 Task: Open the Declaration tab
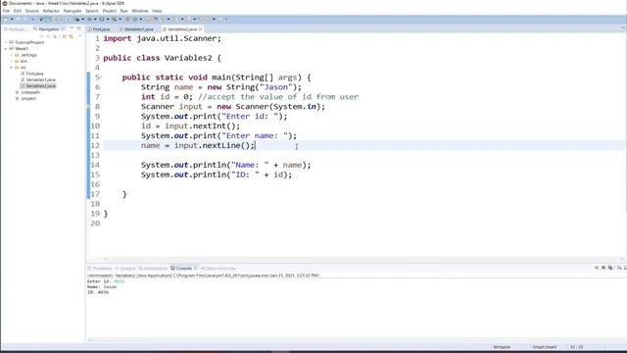pyautogui.click(x=153, y=268)
